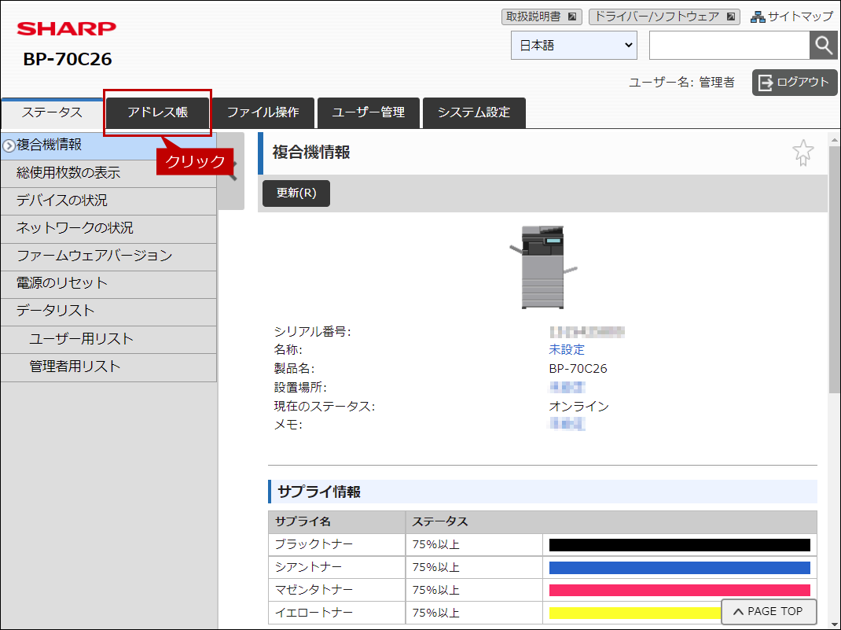Viewport: 841px width, 630px height.
Task: Go to the システム設定 tab
Action: [x=474, y=112]
